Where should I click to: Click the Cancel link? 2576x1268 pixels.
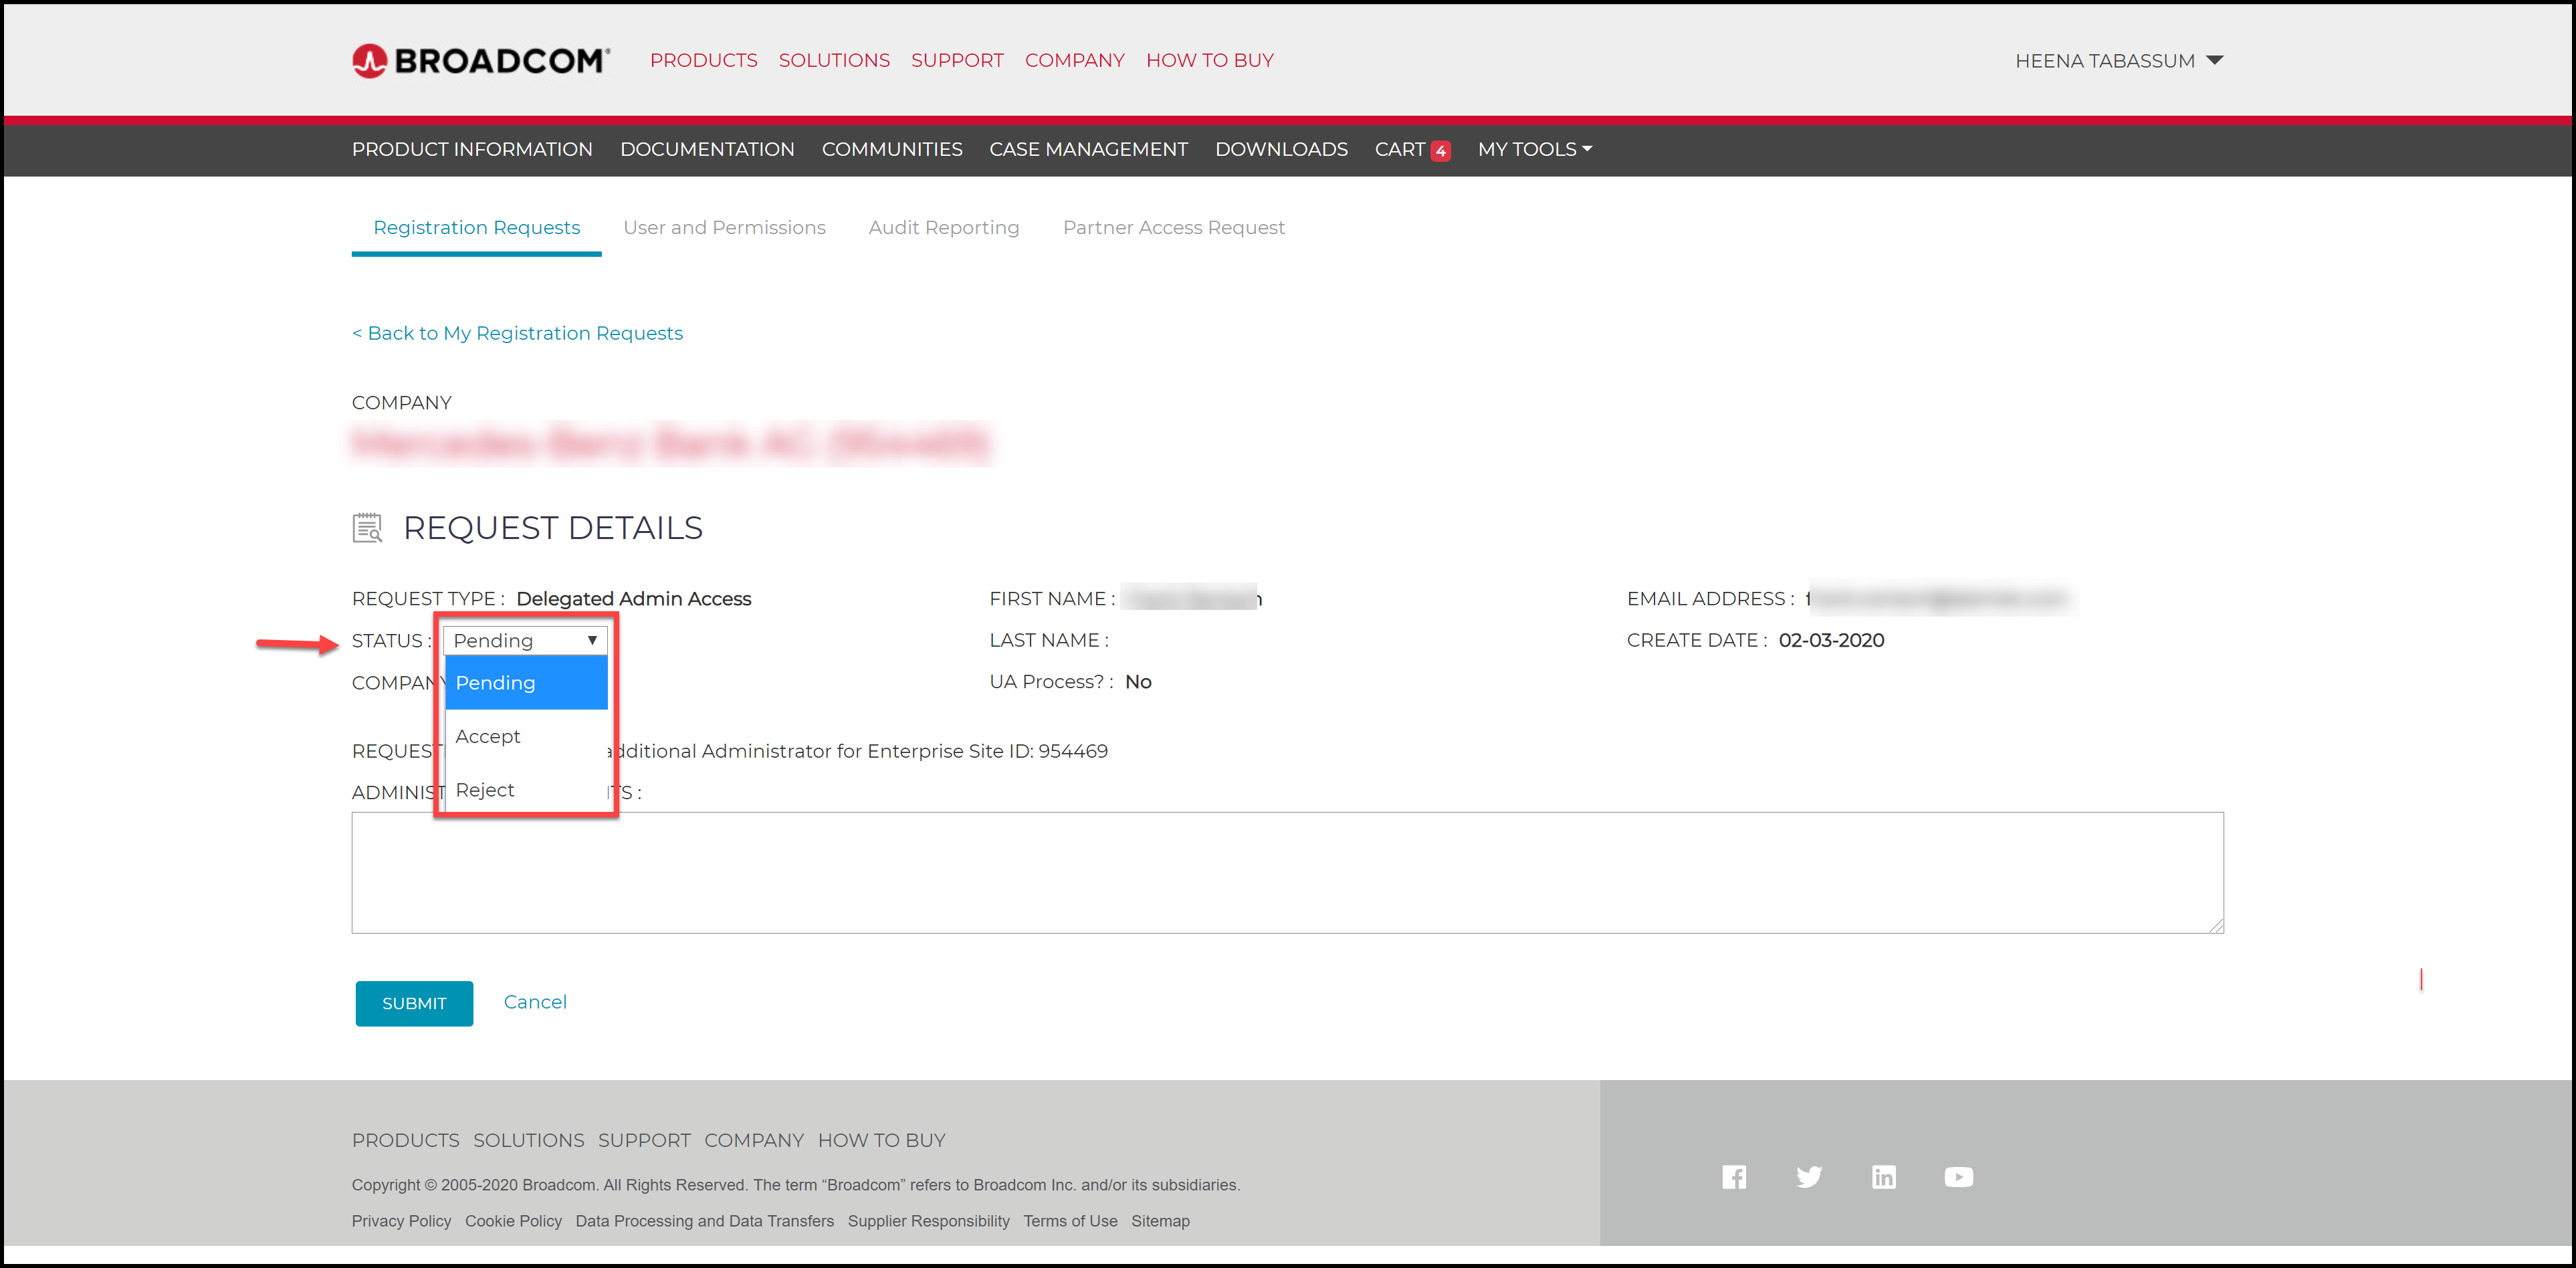click(x=535, y=1002)
